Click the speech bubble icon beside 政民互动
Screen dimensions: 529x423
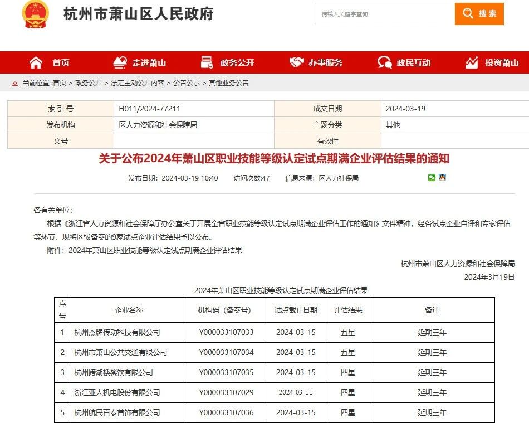[384, 62]
